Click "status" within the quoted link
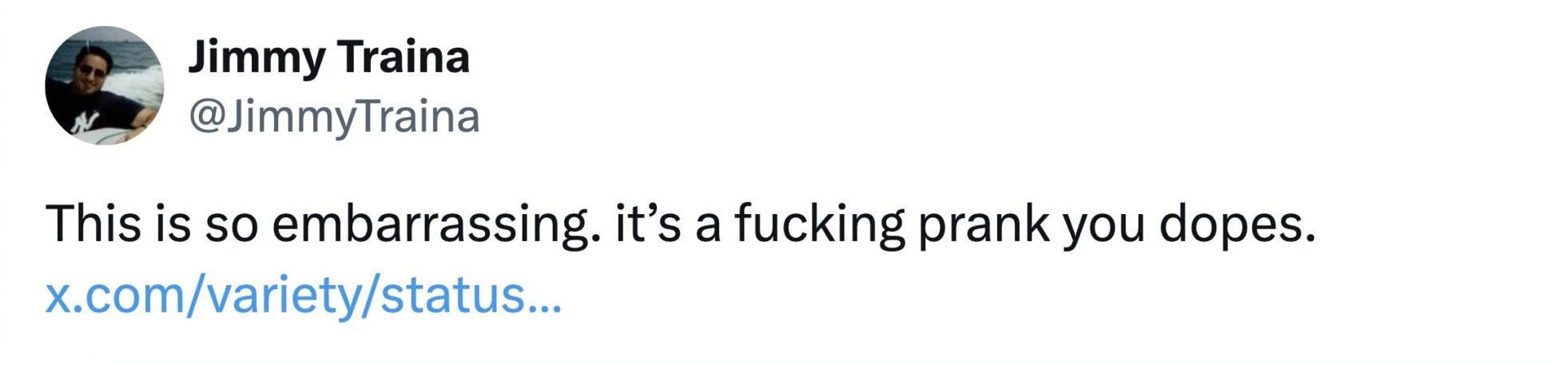The width and height of the screenshot is (1555, 365). 452,296
